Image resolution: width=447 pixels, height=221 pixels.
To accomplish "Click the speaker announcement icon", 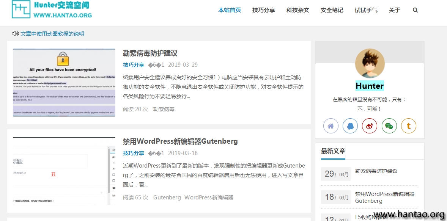I will click(15, 34).
